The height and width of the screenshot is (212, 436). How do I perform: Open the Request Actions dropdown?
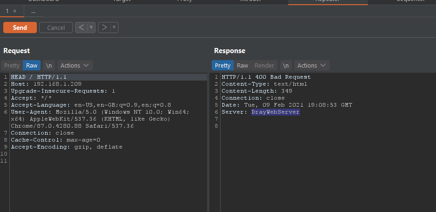(75, 65)
